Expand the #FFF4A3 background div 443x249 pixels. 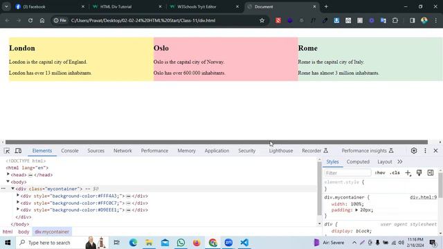click(x=18, y=195)
